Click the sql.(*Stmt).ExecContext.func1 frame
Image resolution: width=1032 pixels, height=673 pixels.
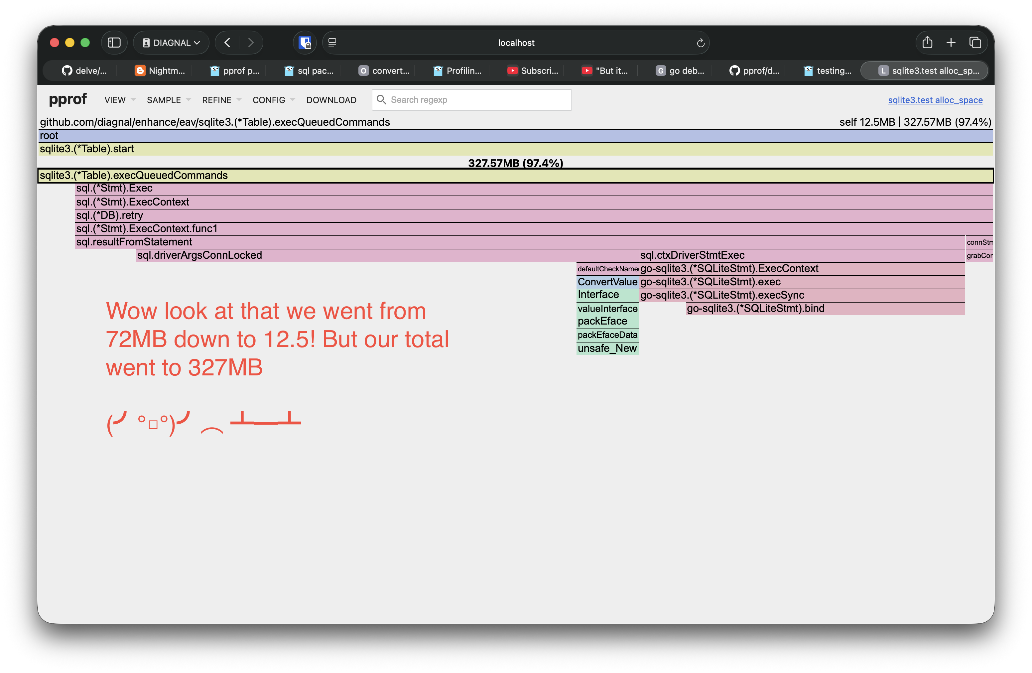coord(534,228)
